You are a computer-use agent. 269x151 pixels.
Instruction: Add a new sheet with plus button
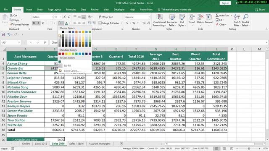click(121, 143)
